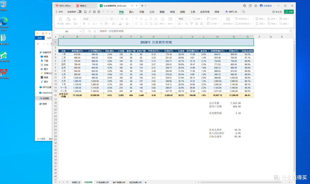
Task: Toggle the 自动保存 auto-save switch
Action: (x=79, y=12)
